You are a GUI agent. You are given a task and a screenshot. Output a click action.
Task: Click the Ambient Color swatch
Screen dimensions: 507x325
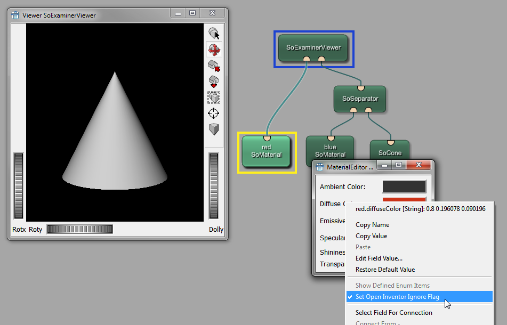pyautogui.click(x=404, y=186)
